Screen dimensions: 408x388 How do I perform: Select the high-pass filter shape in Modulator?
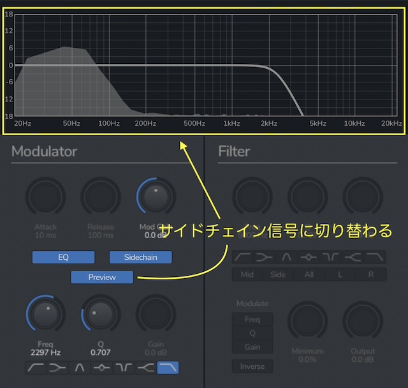(36, 368)
